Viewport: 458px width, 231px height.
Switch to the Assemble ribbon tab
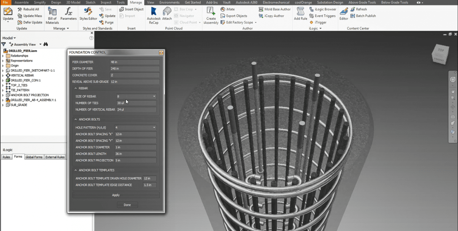pos(21,2)
